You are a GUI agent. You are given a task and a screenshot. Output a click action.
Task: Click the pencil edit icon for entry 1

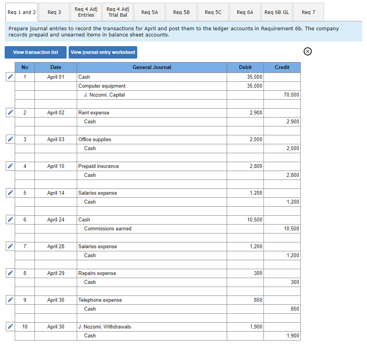pos(10,77)
